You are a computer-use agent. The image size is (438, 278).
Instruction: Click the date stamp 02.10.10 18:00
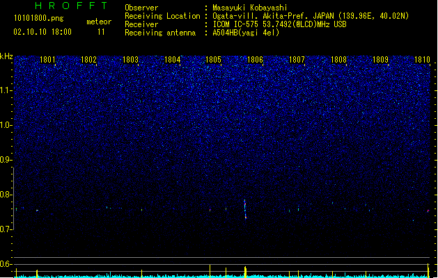[x=42, y=32]
